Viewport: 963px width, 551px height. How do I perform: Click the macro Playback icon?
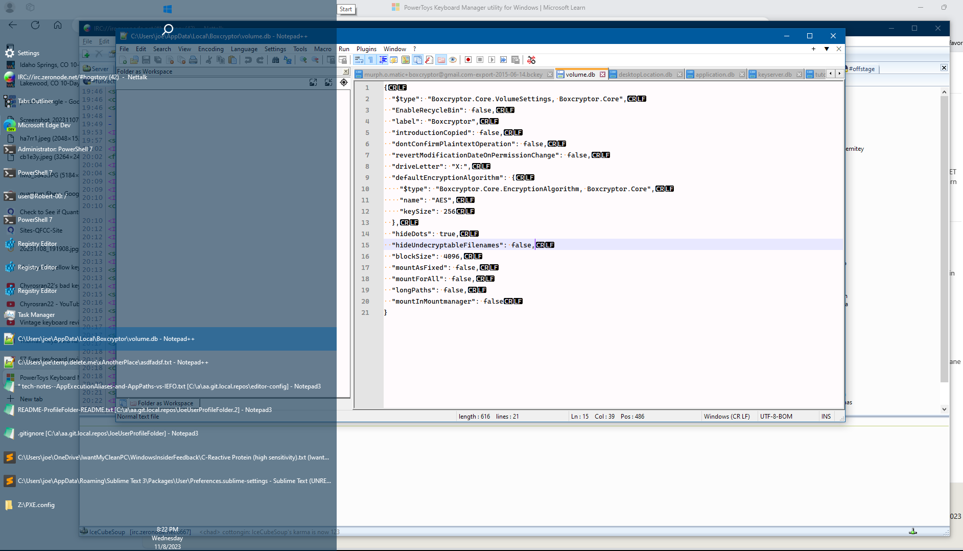(491, 60)
